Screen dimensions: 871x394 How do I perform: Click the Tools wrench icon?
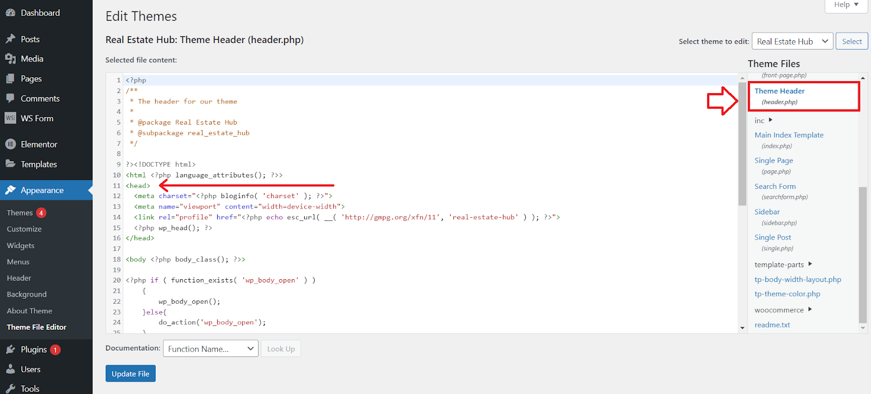tap(10, 389)
